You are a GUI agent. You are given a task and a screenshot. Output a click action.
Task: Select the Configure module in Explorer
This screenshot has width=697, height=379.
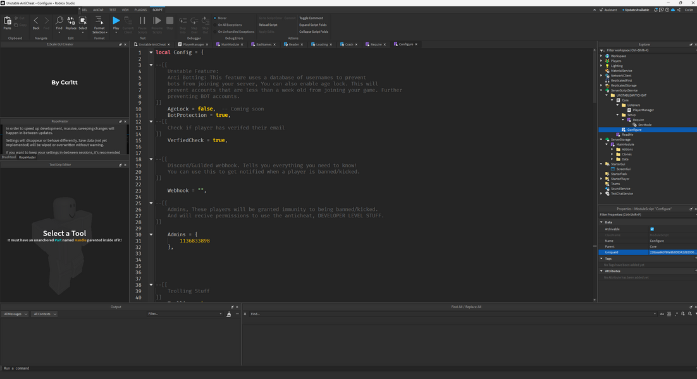pyautogui.click(x=634, y=129)
